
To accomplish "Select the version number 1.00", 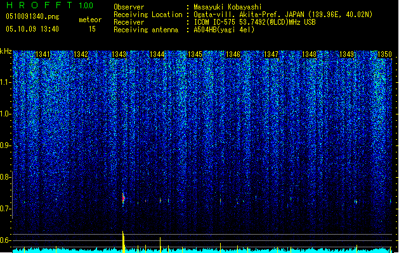I will click(86, 6).
